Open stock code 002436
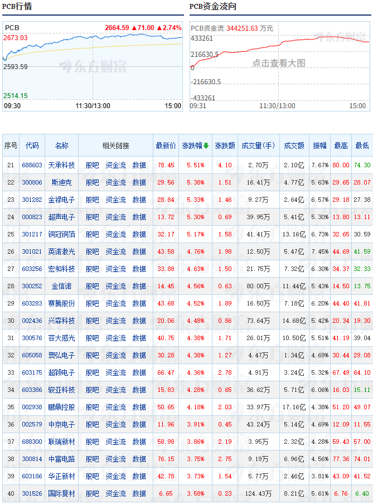 coord(32,321)
